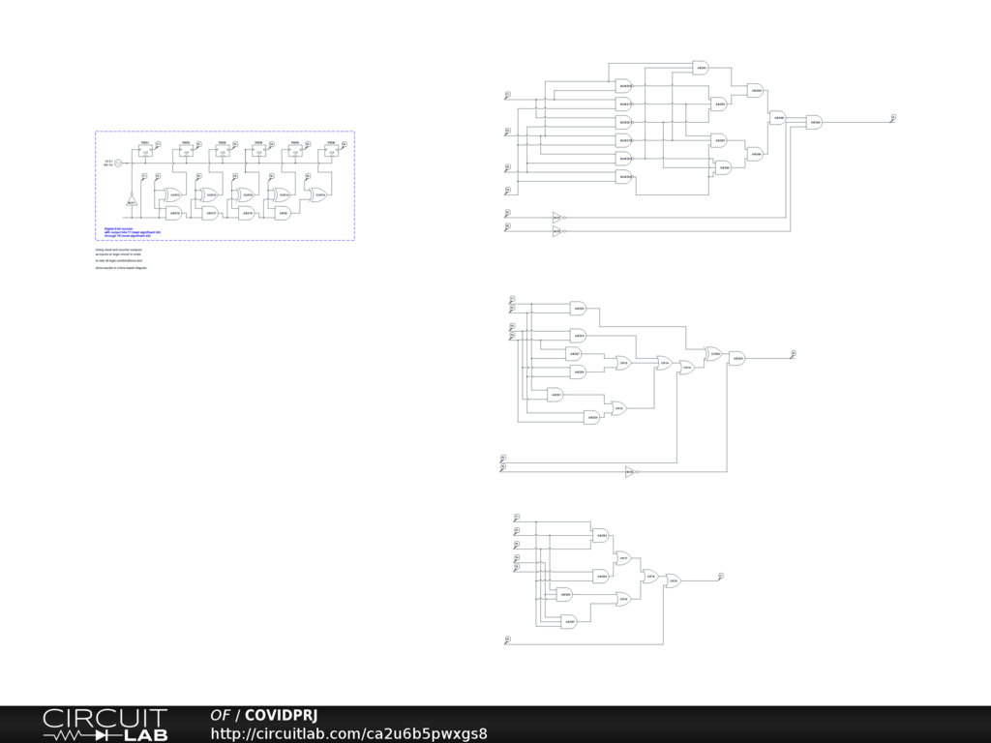Click final AND gate feeding upper circuit output
The width and height of the screenshot is (991, 743).
tap(814, 122)
